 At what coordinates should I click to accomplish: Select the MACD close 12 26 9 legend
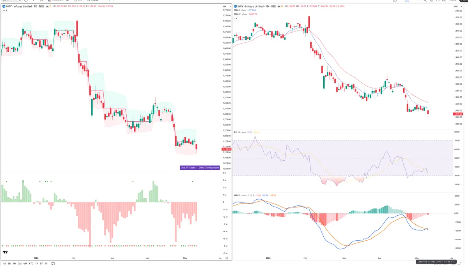pyautogui.click(x=243, y=195)
